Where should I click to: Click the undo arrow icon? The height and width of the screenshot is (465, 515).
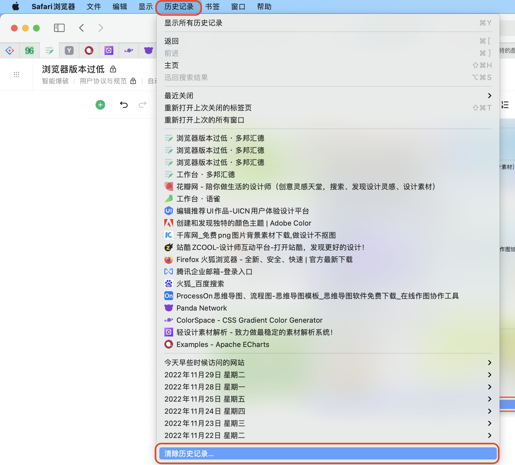(124, 105)
